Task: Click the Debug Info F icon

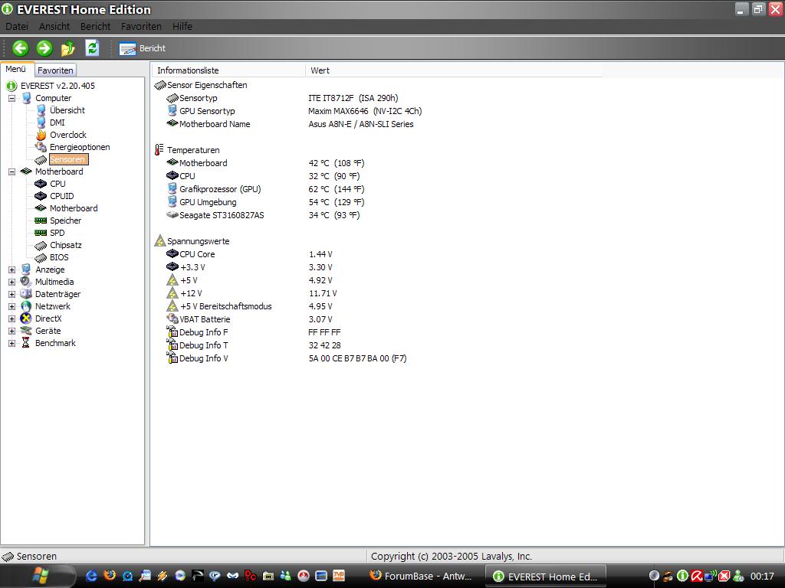Action: (172, 332)
